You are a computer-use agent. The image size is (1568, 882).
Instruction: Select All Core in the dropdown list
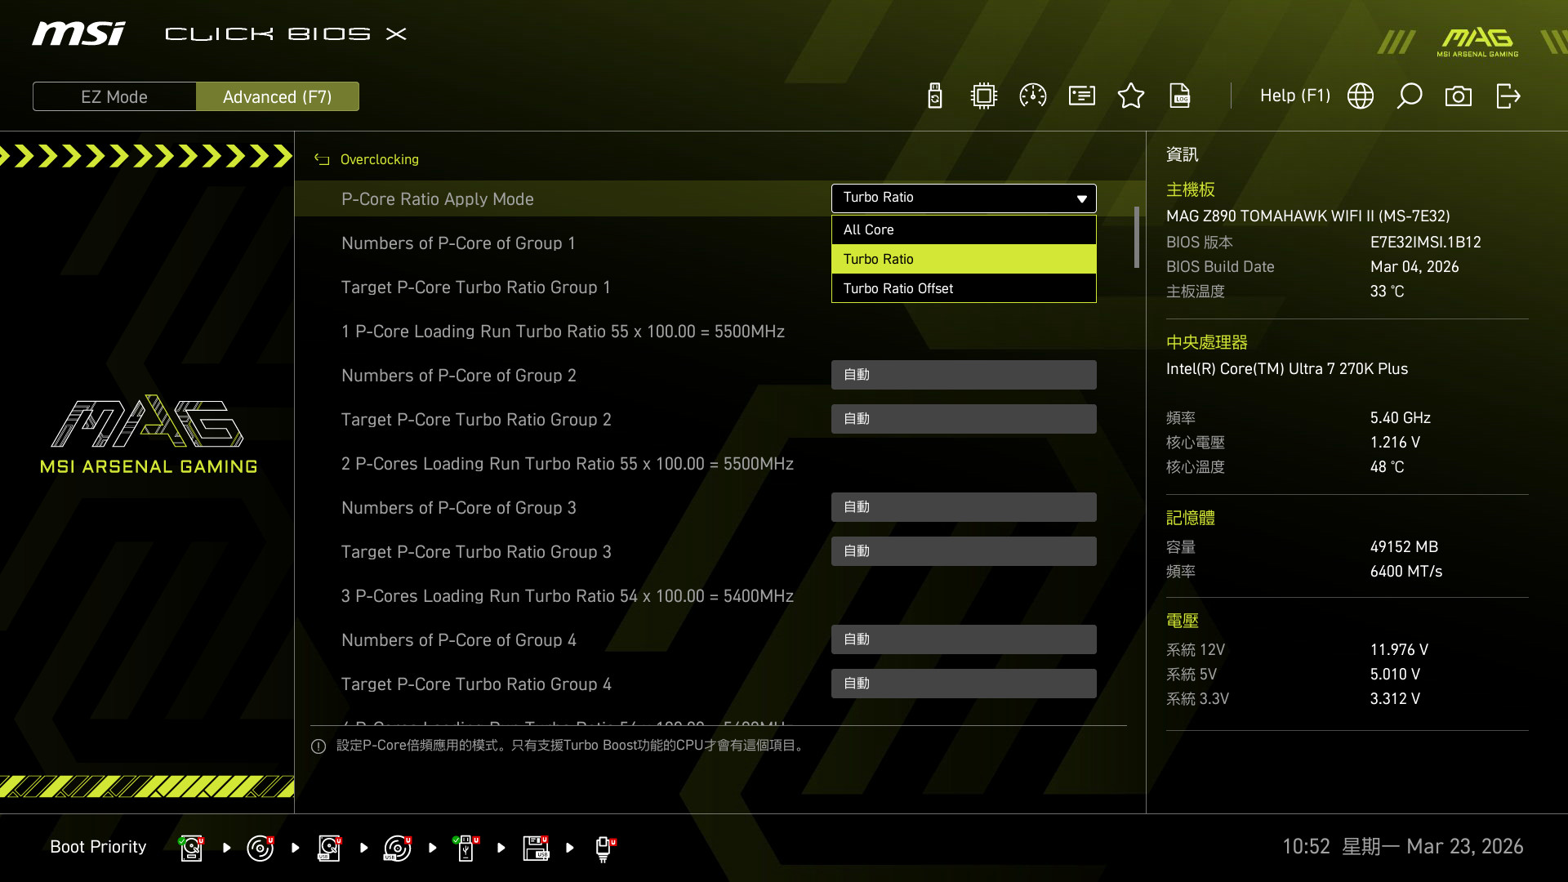964,229
